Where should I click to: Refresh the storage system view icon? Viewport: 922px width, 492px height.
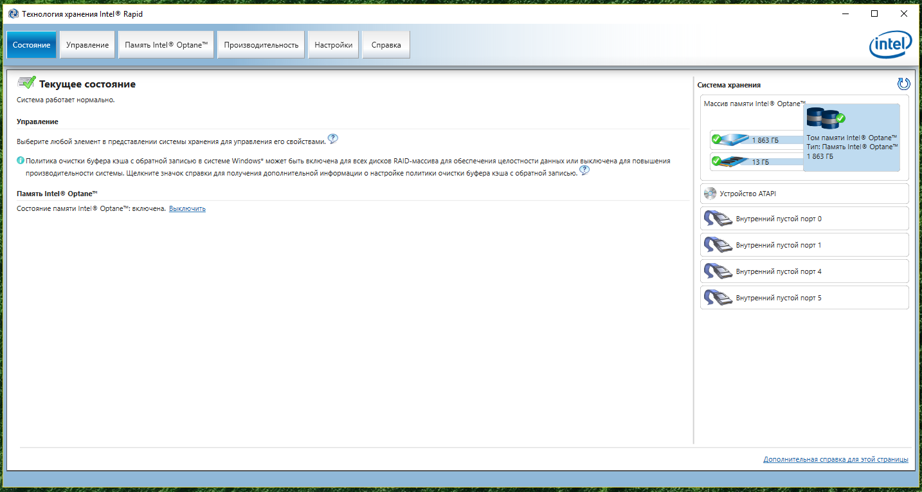[903, 84]
